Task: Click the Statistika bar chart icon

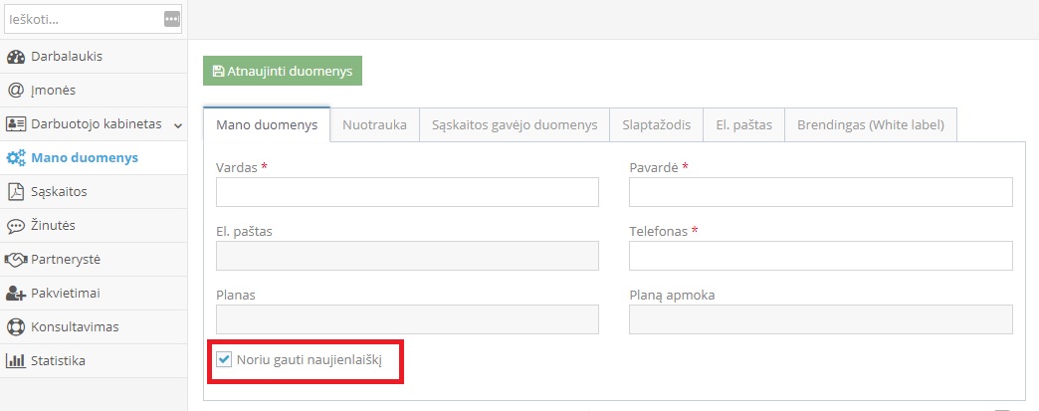Action: pos(16,361)
